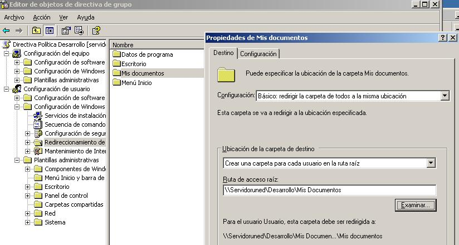Select computer Plantillas administrativas tree item
This screenshot has height=245, width=459.
tap(66, 80)
